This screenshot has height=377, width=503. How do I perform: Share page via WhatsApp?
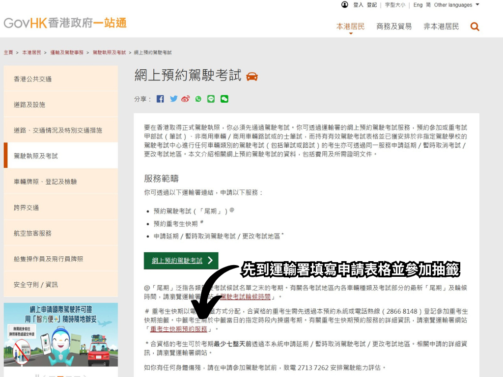(x=198, y=99)
